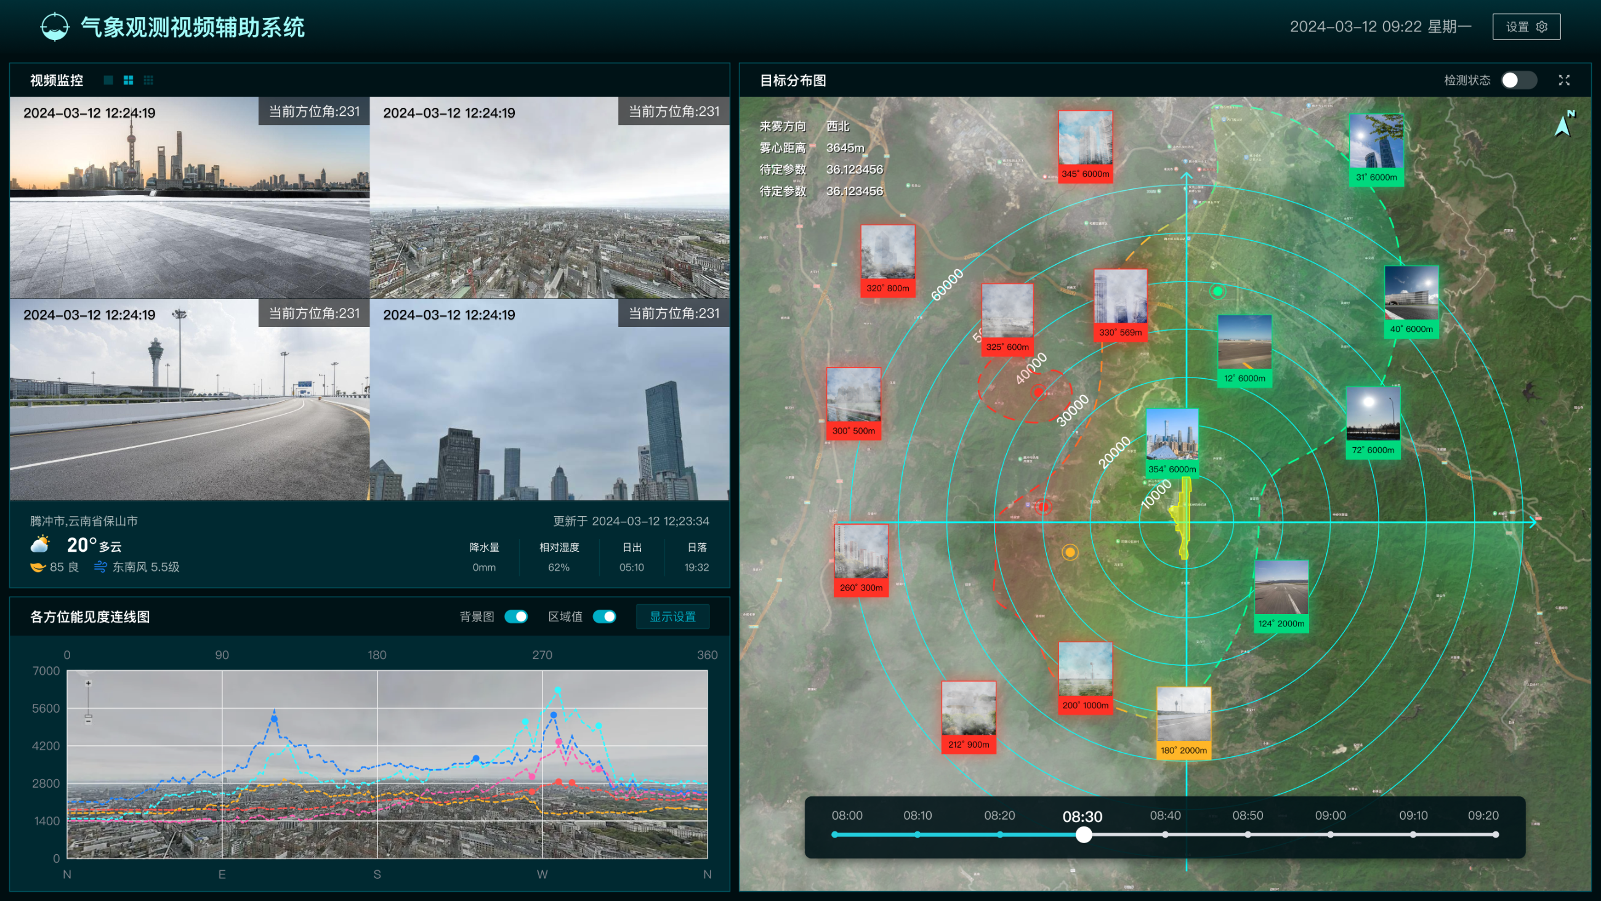This screenshot has height=901, width=1601.
Task: Open the 325° 600m target thumbnail
Action: (x=1007, y=320)
